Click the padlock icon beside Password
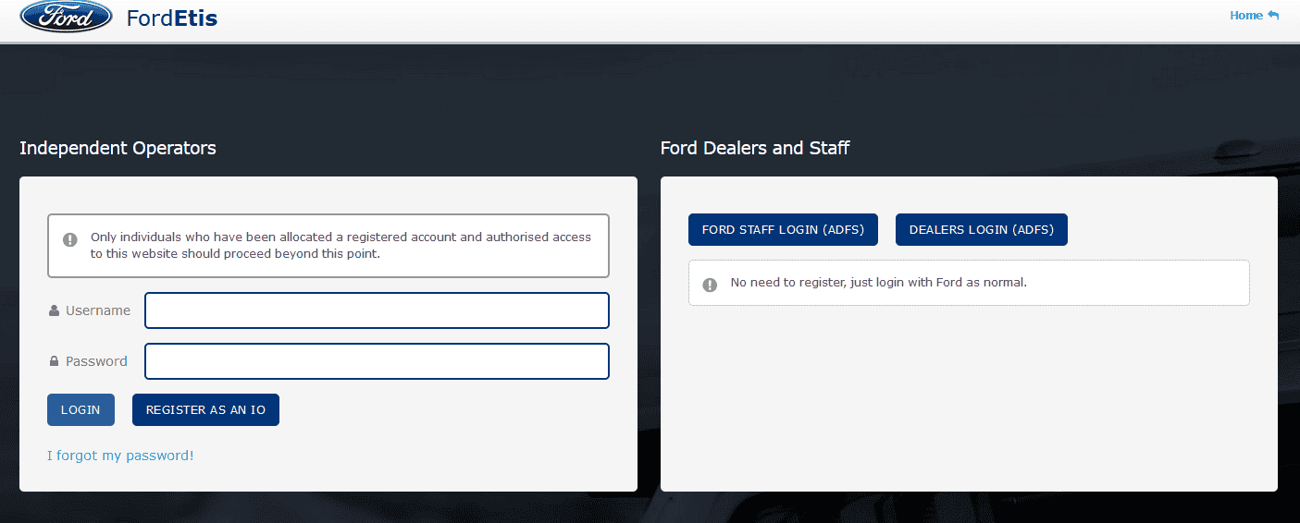The width and height of the screenshot is (1300, 523). tap(54, 361)
